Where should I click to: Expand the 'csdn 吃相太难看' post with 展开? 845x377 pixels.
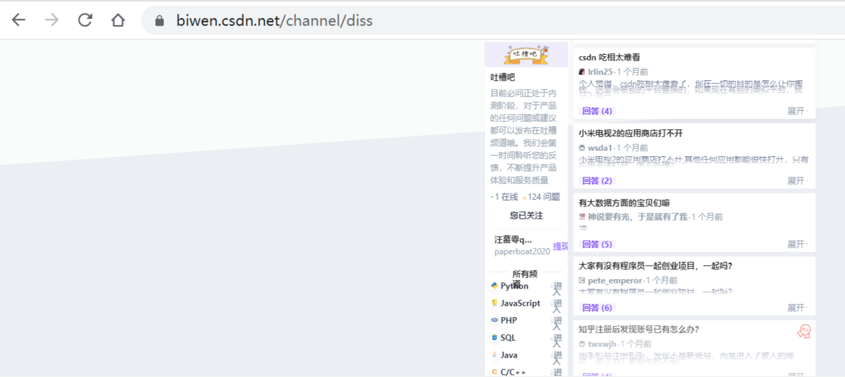(x=797, y=111)
